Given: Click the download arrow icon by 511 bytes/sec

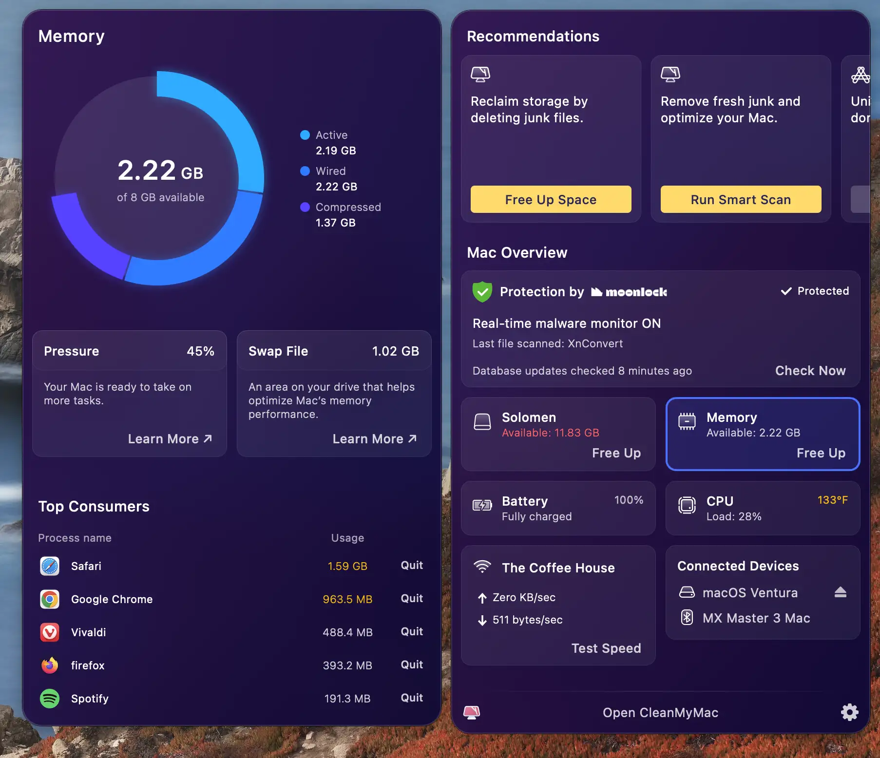Looking at the screenshot, I should 482,620.
